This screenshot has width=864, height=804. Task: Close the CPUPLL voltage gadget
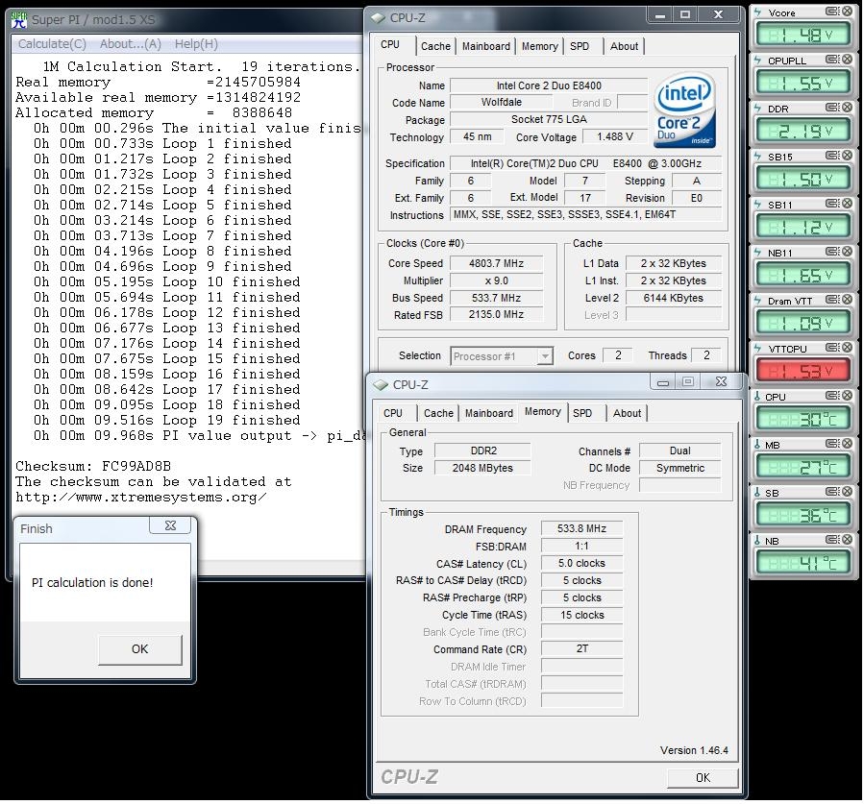click(x=847, y=61)
